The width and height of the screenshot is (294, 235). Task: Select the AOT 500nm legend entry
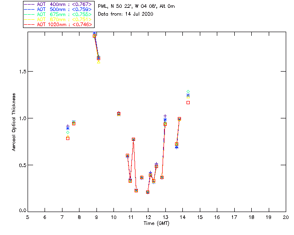coord(58,9)
